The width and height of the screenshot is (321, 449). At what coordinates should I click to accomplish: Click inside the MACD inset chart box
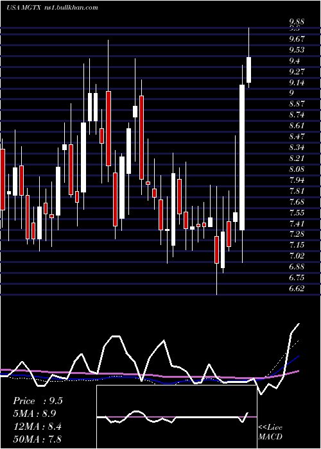[177, 417]
